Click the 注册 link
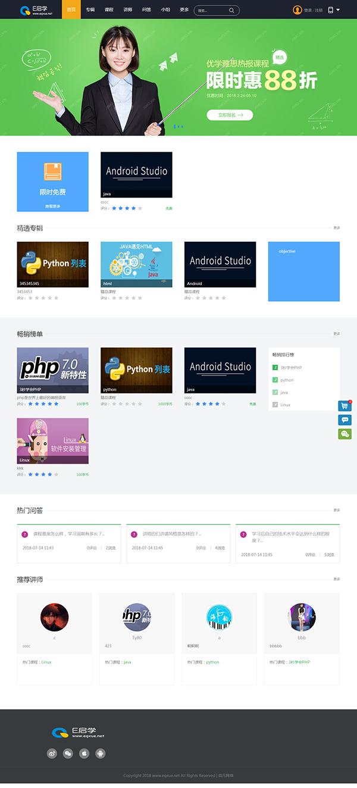 (318, 10)
